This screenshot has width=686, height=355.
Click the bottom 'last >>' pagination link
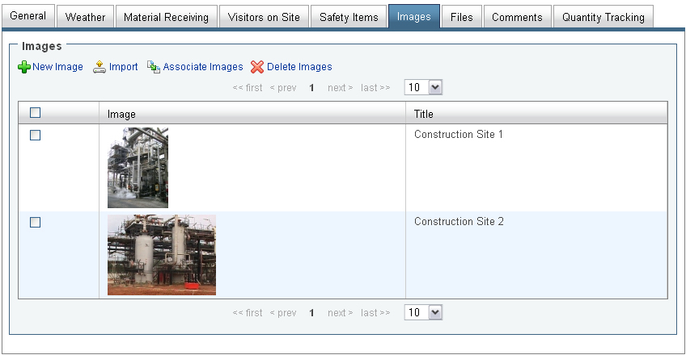coord(375,313)
